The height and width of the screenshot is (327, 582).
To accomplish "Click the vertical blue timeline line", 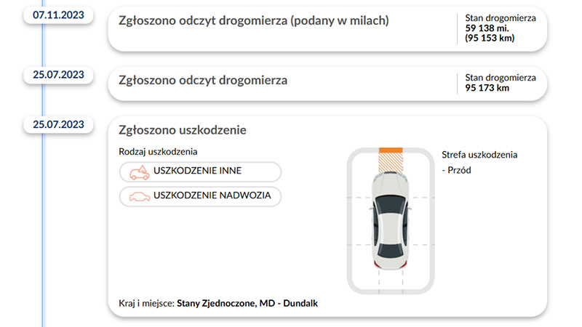I will pos(44,218).
